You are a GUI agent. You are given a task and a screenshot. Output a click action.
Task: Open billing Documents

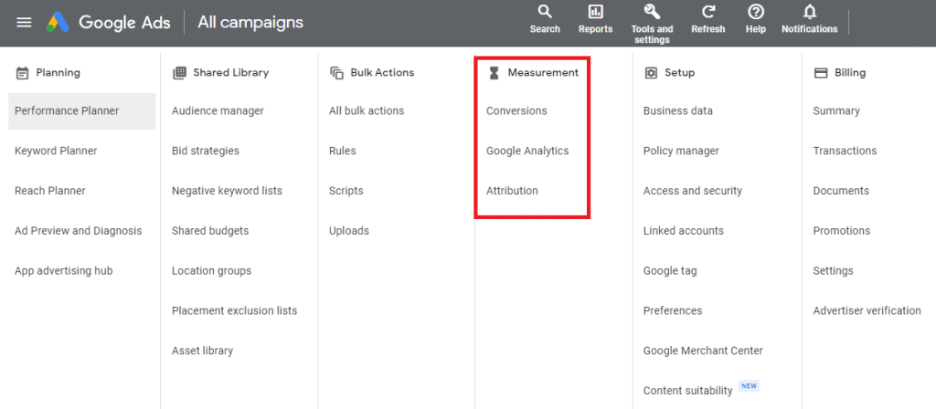[841, 191]
